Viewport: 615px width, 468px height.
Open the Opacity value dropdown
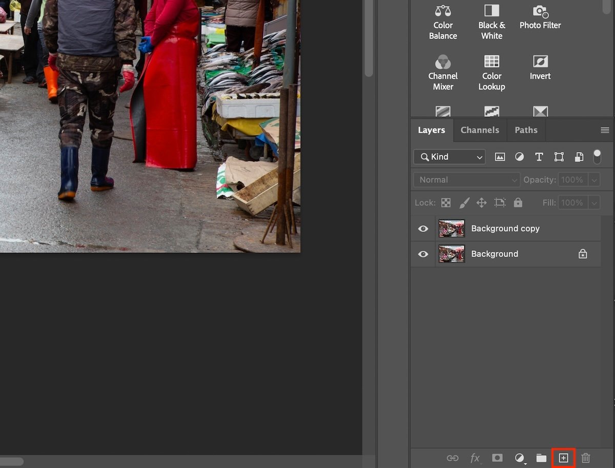tap(594, 180)
